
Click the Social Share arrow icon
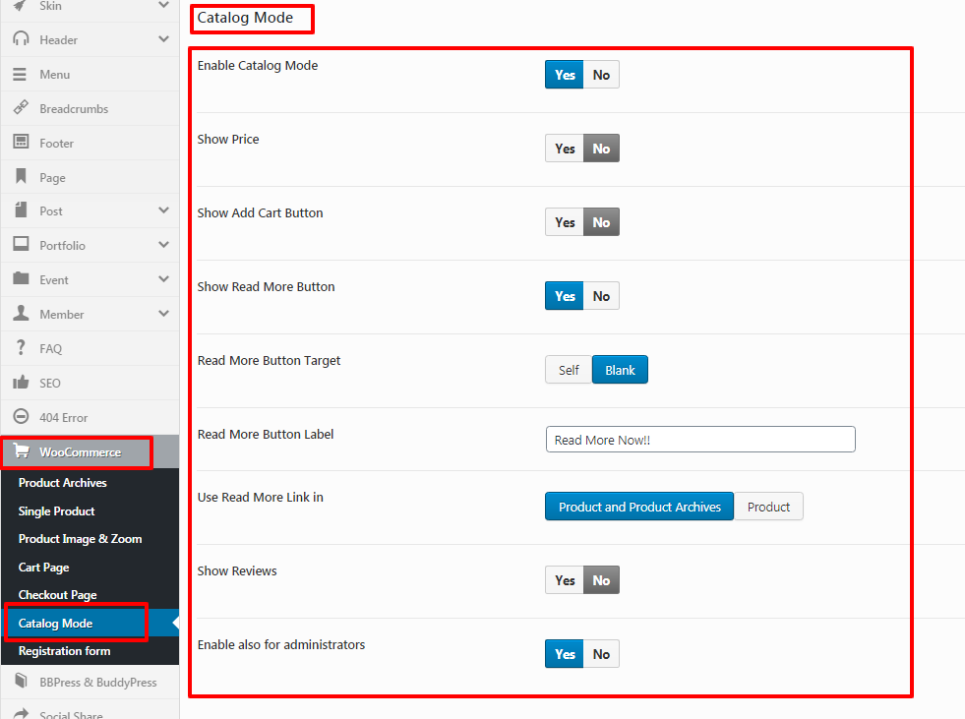(21, 713)
